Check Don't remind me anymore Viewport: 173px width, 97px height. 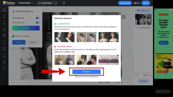pyautogui.click(x=76, y=76)
